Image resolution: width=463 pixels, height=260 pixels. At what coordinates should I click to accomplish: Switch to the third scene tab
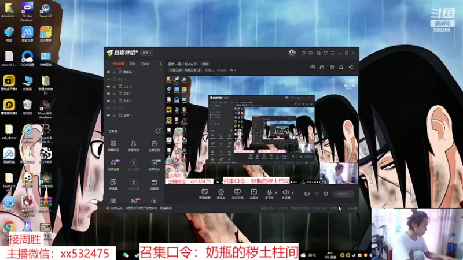(x=145, y=64)
